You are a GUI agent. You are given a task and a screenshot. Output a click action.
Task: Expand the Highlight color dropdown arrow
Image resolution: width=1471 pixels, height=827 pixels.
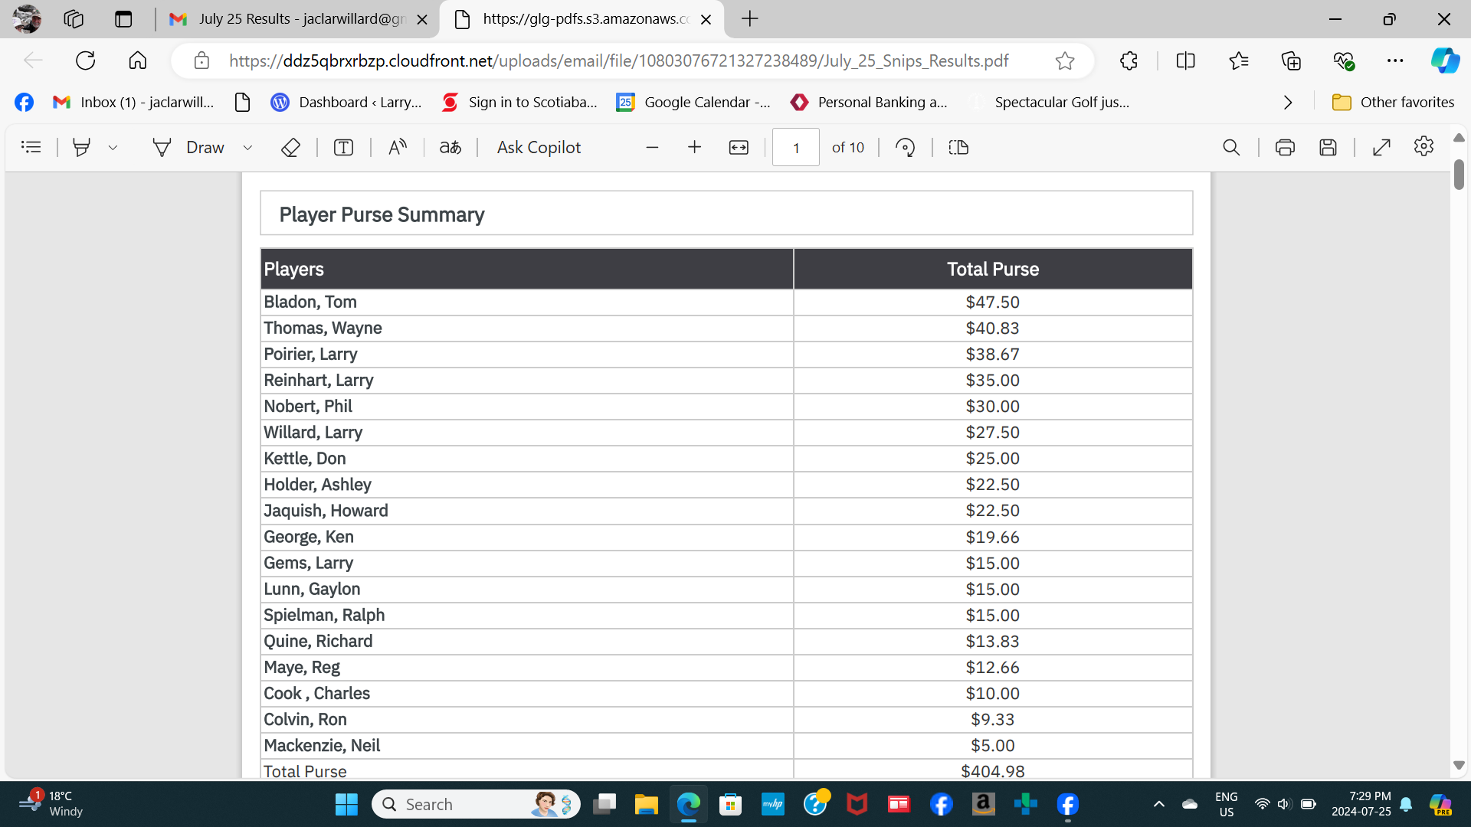click(x=113, y=147)
